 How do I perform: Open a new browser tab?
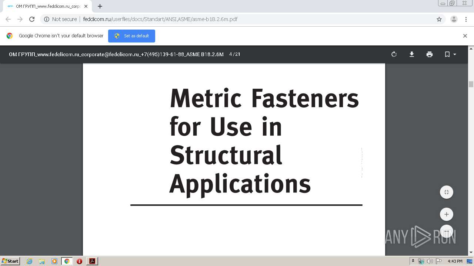coord(100,6)
